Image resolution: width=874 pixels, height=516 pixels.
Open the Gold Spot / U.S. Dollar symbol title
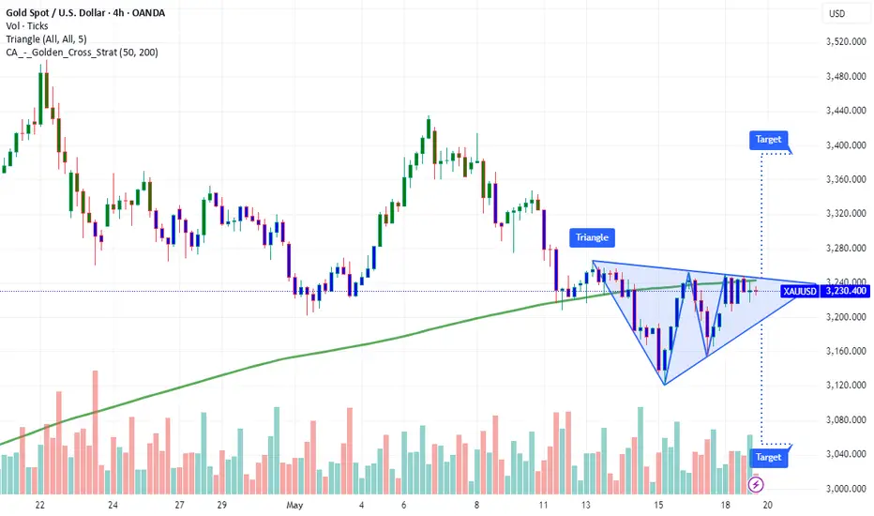tap(85, 13)
